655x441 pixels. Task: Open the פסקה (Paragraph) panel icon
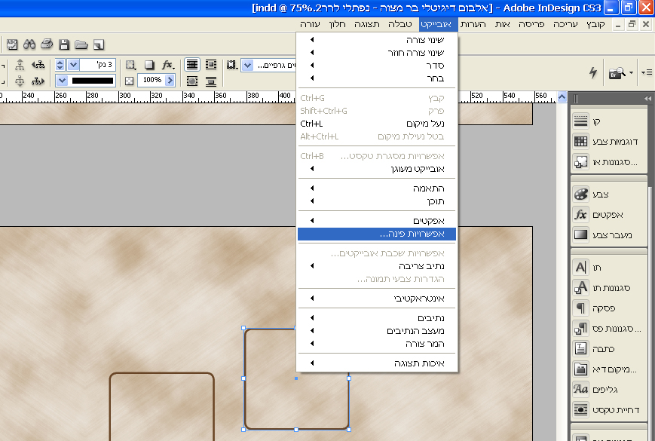pyautogui.click(x=580, y=308)
